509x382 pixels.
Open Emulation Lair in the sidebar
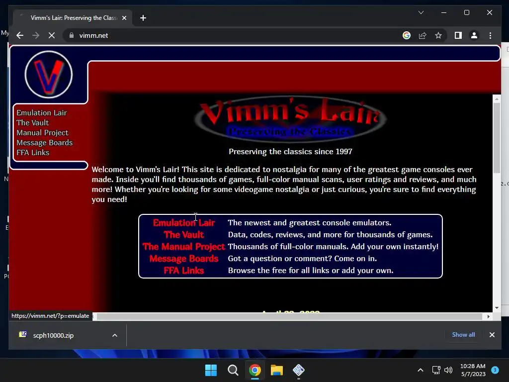[x=42, y=113]
